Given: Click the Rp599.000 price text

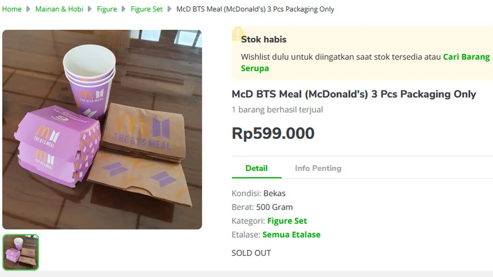Looking at the screenshot, I should [x=273, y=133].
